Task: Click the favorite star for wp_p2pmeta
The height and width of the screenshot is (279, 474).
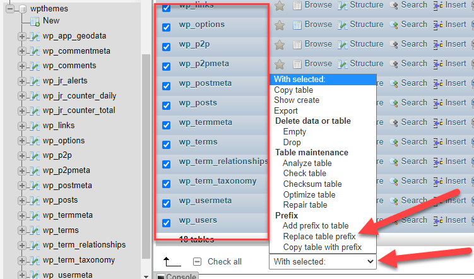Action: [x=280, y=64]
